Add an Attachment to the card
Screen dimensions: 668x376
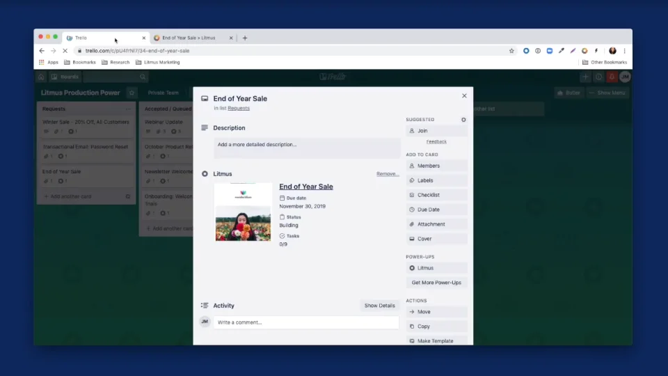pos(437,224)
